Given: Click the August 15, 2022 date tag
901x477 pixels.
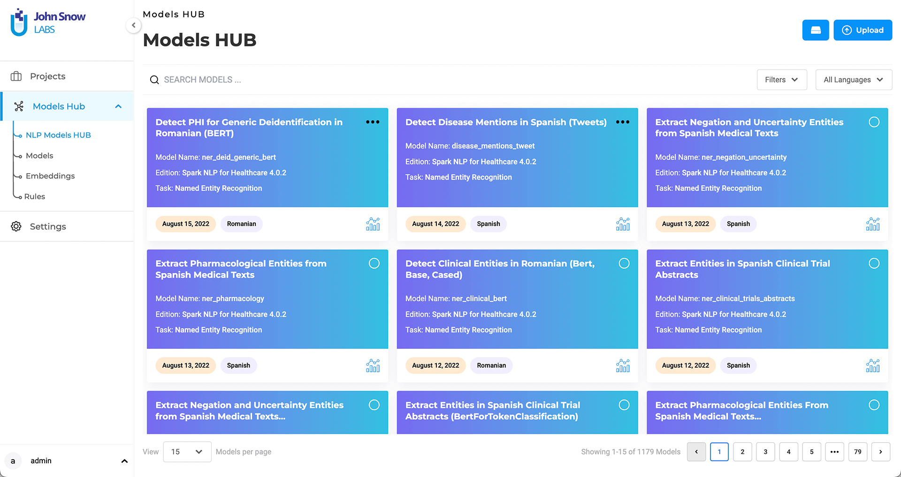Looking at the screenshot, I should click(x=186, y=224).
